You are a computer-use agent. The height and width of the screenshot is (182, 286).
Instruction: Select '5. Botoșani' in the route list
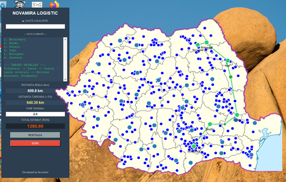[x=14, y=54]
